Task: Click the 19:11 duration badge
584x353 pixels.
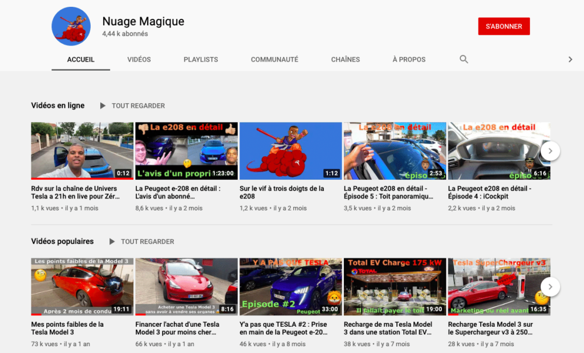Action: pyautogui.click(x=121, y=309)
